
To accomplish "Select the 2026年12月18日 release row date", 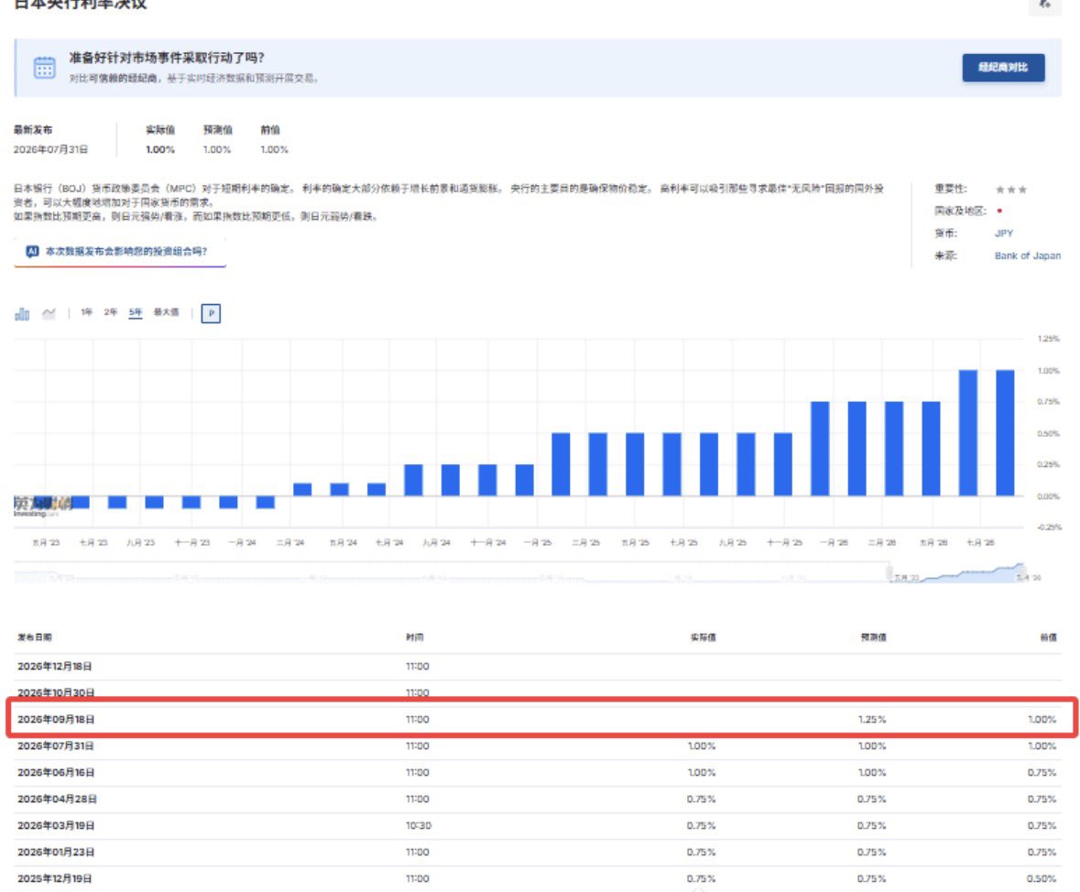I will [54, 667].
